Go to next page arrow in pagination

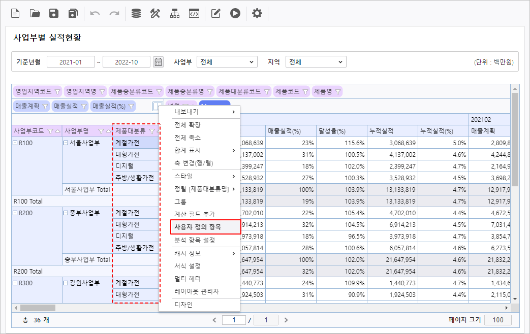click(x=286, y=320)
